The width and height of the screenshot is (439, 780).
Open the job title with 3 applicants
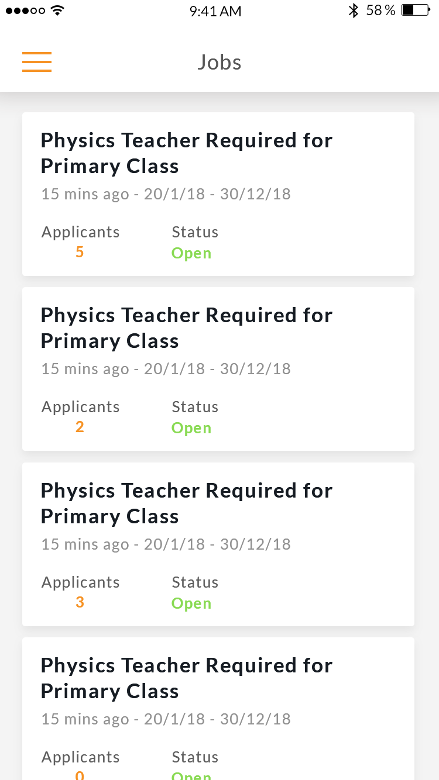tap(187, 503)
